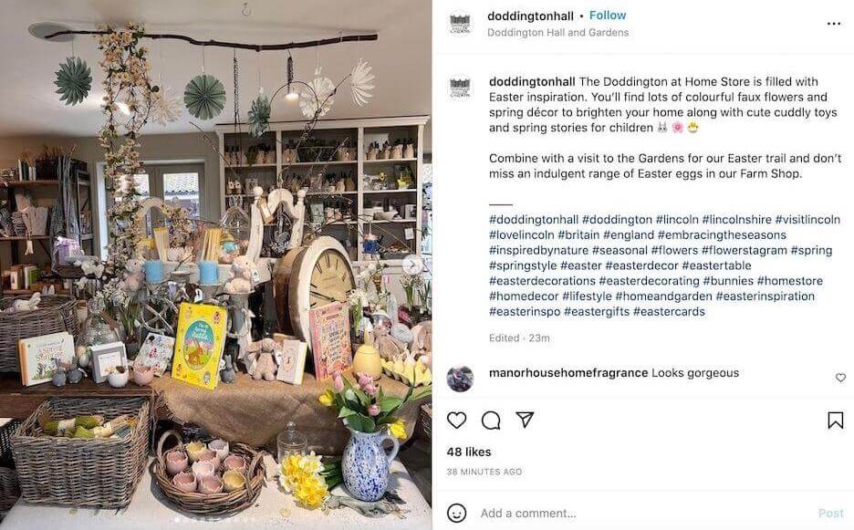Open doddingtonhall profile picture in header
The height and width of the screenshot is (530, 854).
[460, 24]
